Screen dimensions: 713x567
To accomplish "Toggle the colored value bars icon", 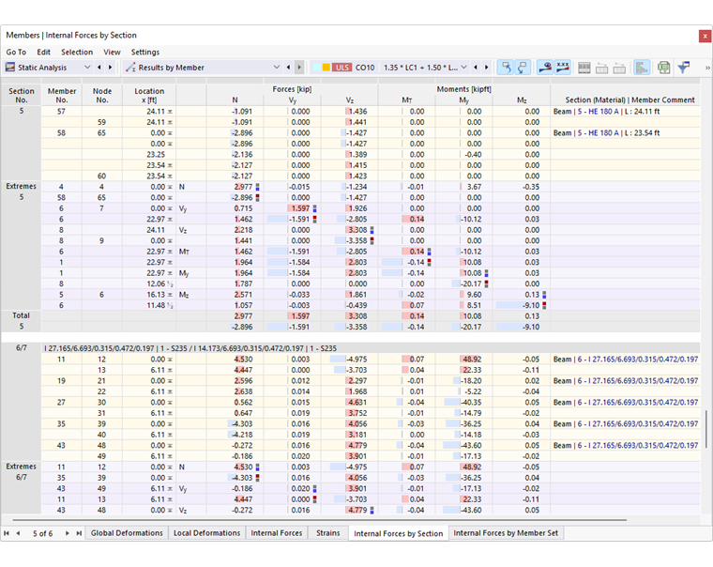I will [641, 68].
